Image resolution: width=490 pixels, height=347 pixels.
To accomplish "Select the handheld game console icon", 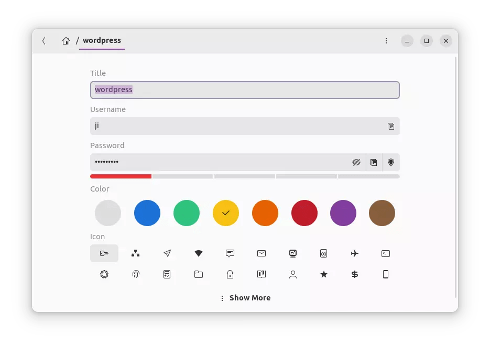I will coord(167,274).
